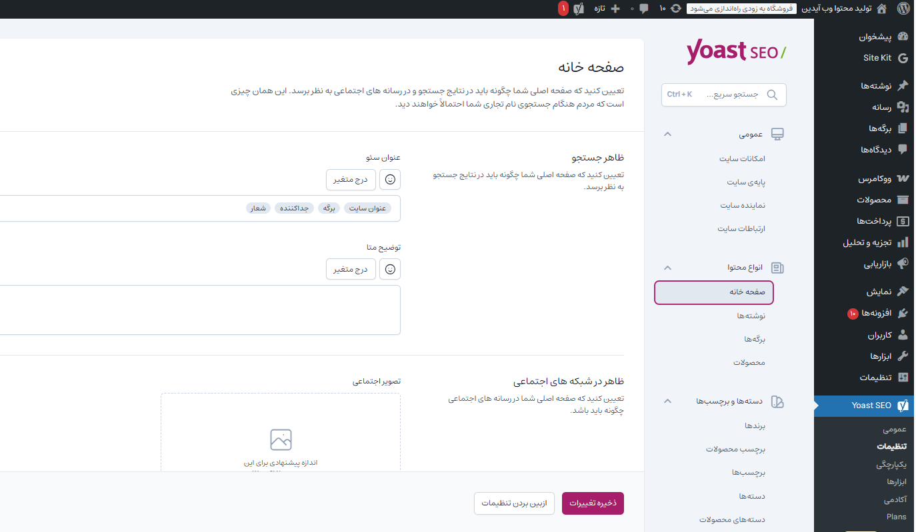Click the توضیح متا text area
The image size is (916, 532).
[200, 310]
